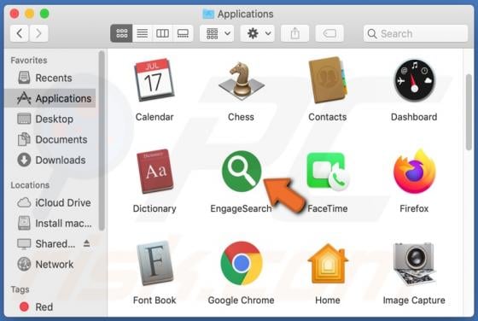Image resolution: width=478 pixels, height=321 pixels.
Task: Click the Share toolbar button
Action: [294, 33]
